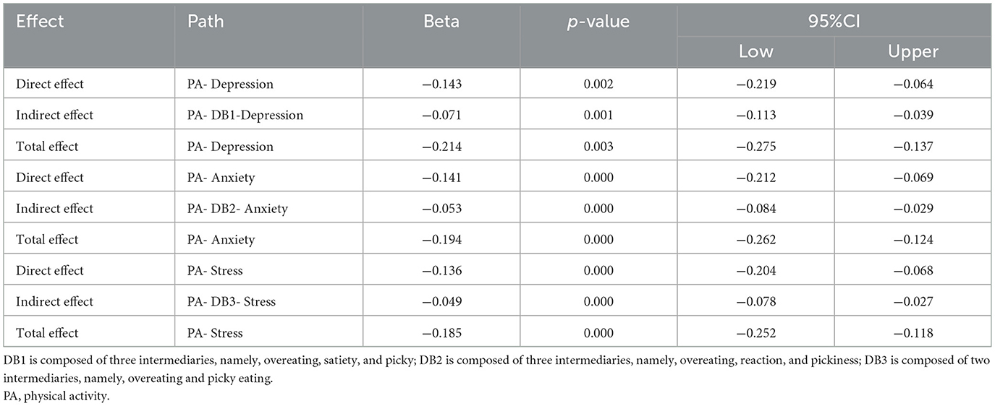The image size is (995, 406).
Task: Click the upper CI value −0.118
Action: (913, 333)
